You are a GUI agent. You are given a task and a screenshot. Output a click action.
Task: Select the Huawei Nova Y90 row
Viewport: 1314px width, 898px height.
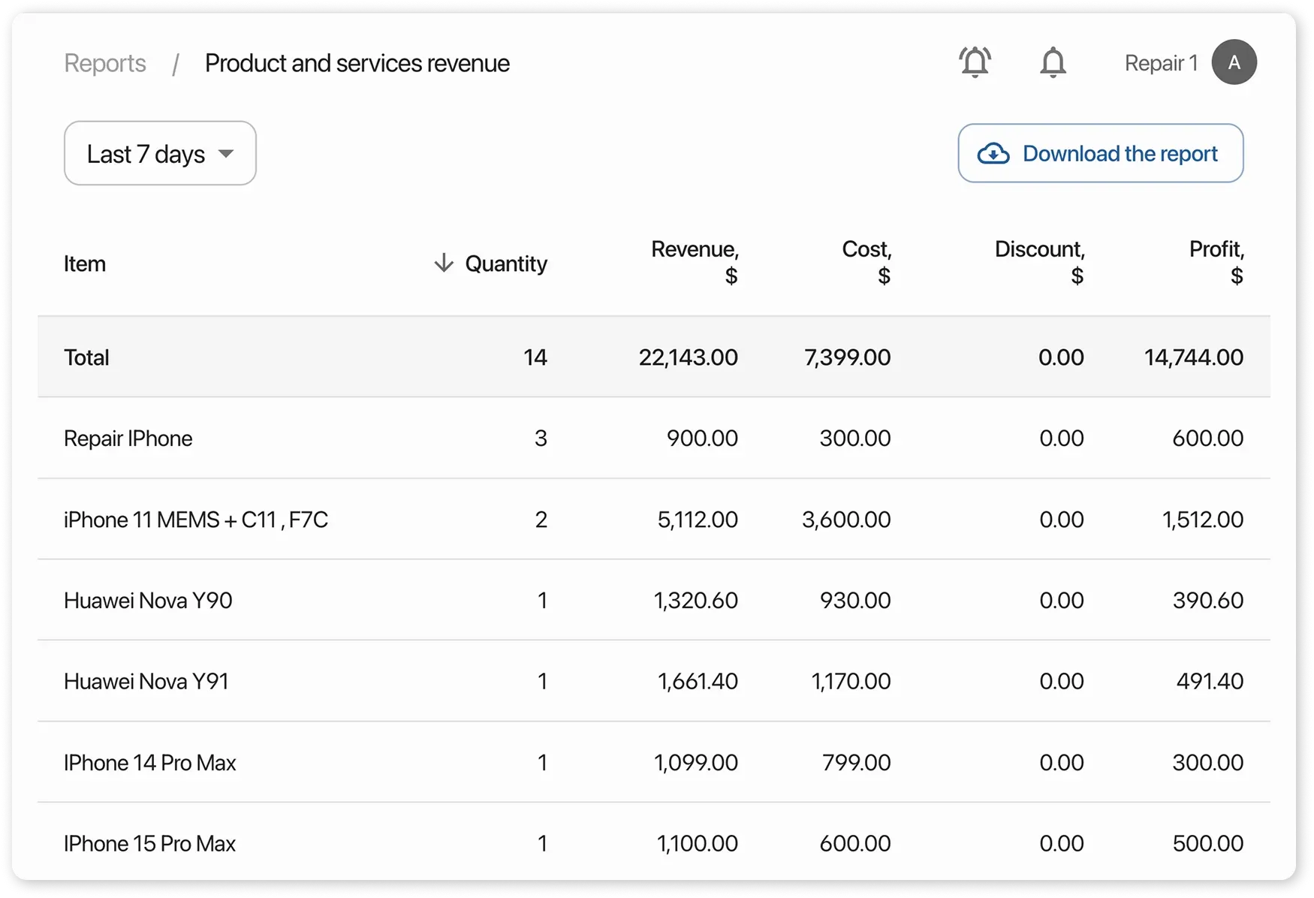pos(653,600)
